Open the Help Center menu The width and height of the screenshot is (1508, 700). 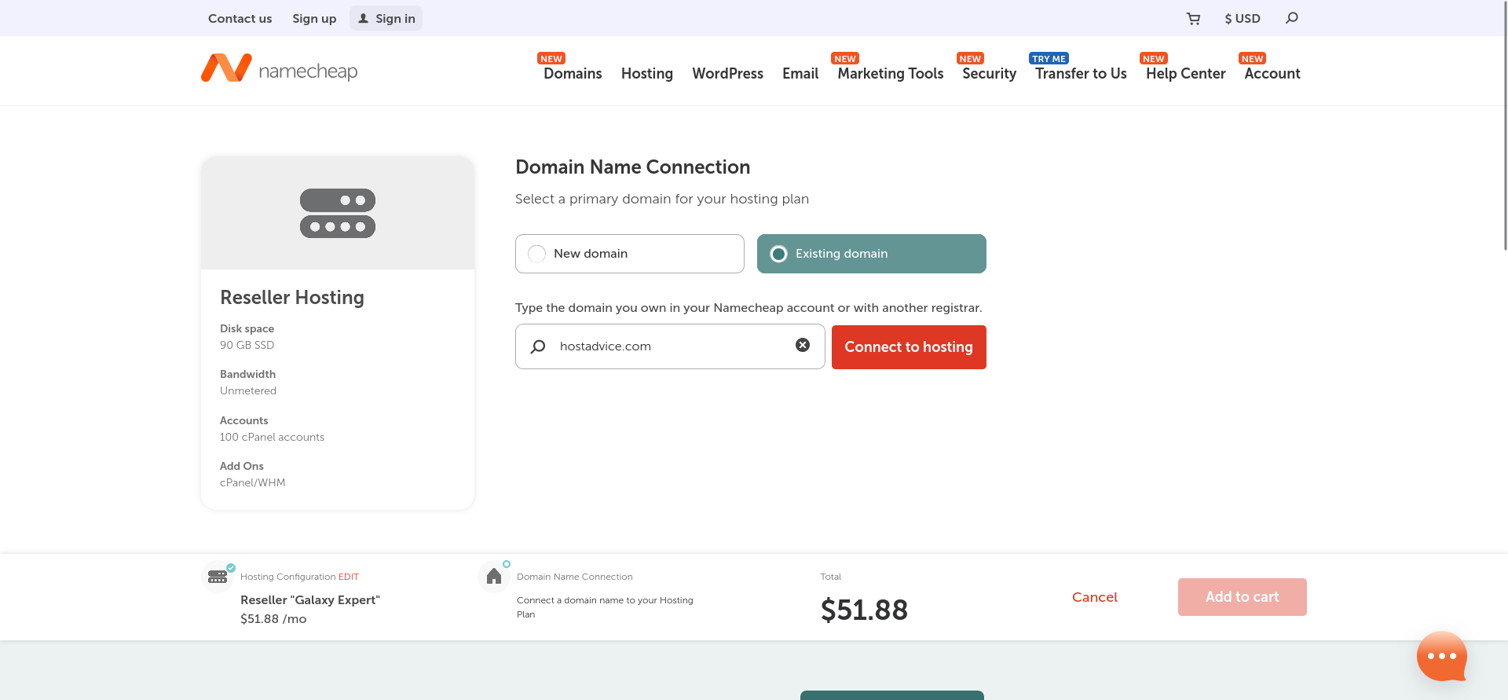point(1186,73)
